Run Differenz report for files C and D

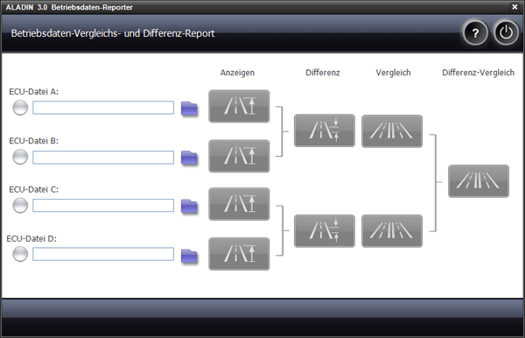(x=325, y=231)
